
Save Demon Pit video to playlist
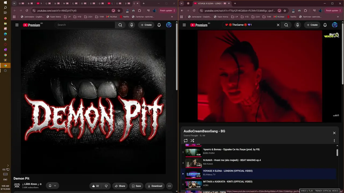[x=136, y=186]
